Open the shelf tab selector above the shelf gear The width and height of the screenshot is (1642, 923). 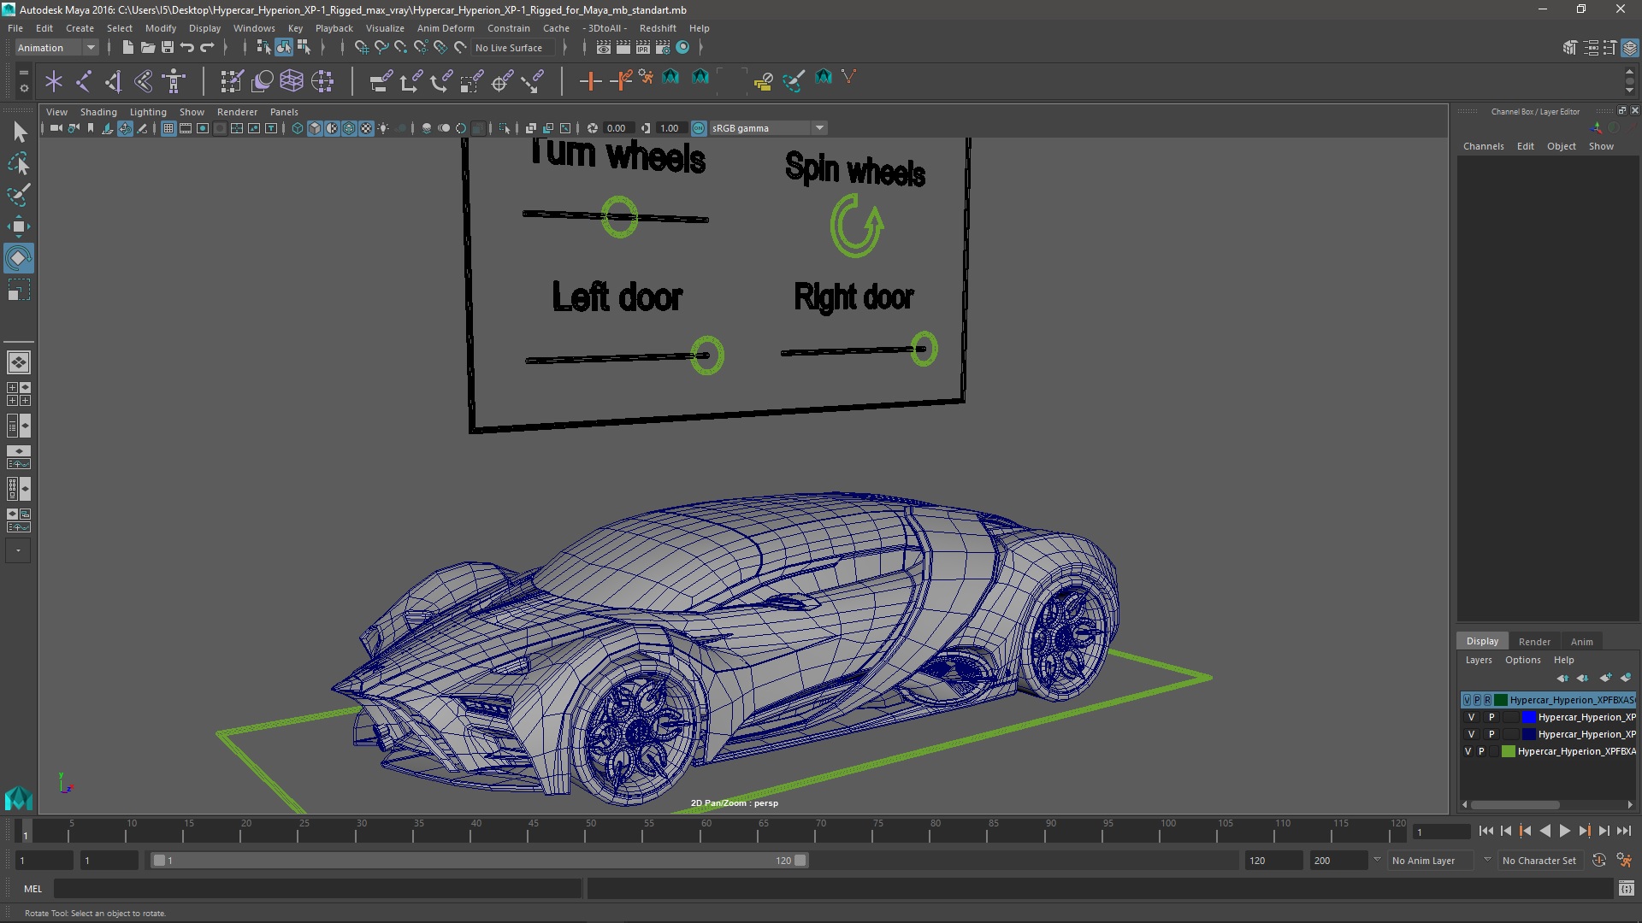[x=23, y=74]
